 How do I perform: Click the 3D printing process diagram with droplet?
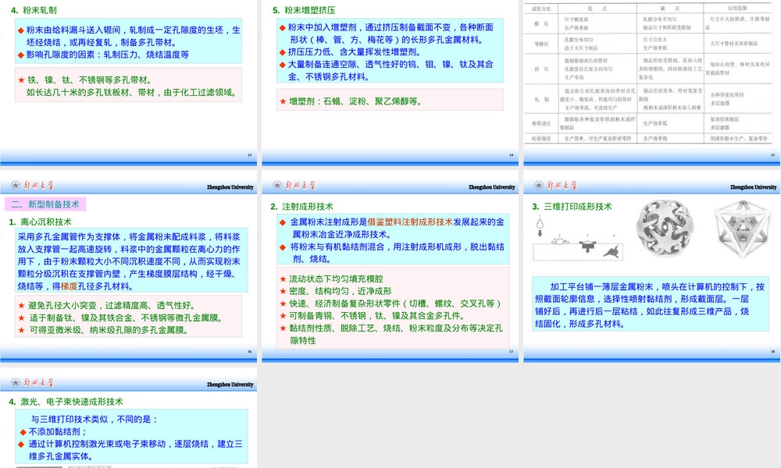[x=578, y=238]
